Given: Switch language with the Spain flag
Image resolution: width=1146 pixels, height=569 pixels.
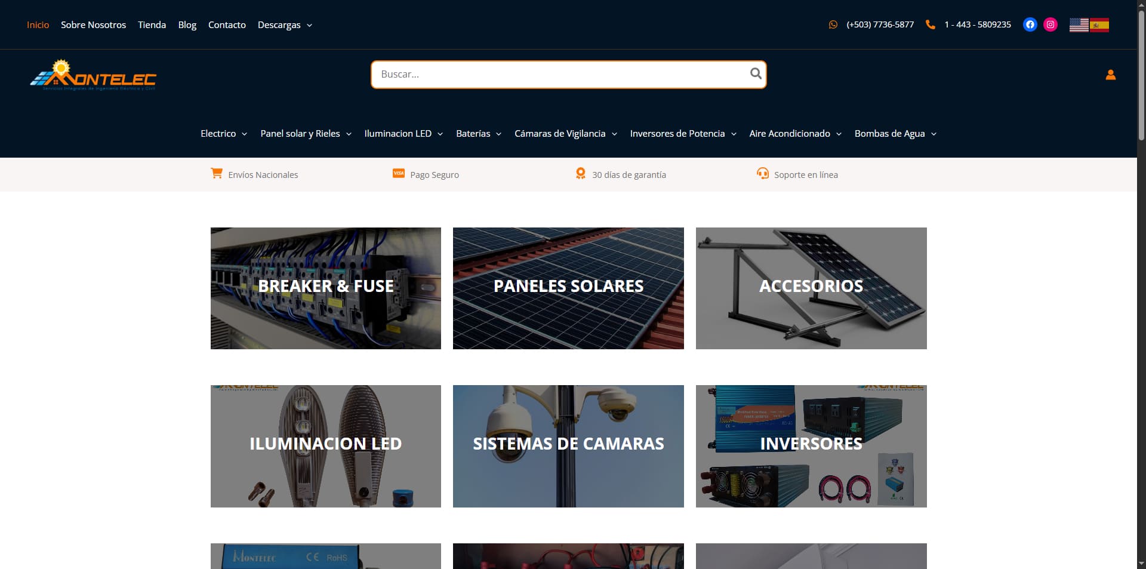Looking at the screenshot, I should pos(1099,25).
